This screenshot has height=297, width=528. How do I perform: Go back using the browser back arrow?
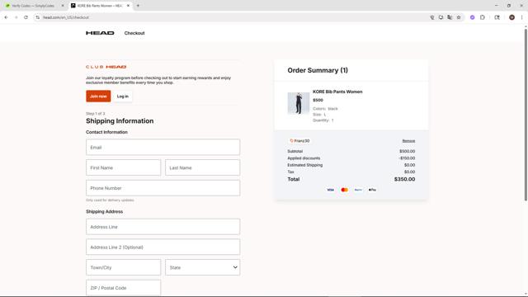[6, 17]
